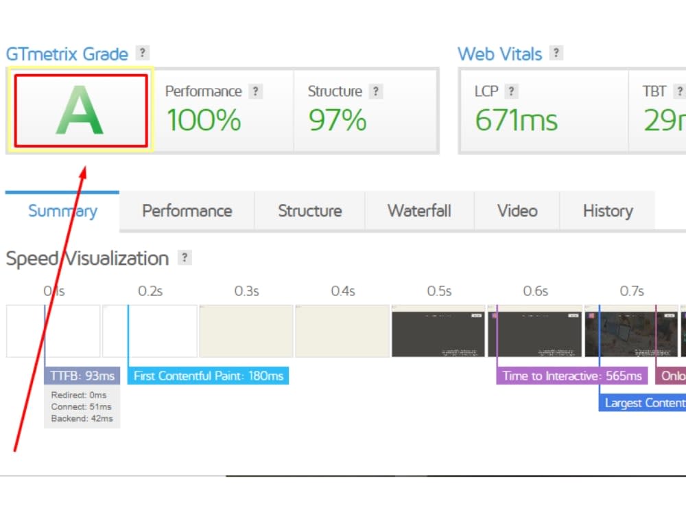Click help icon next to TBT metric
The image size is (686, 515).
coord(679,91)
